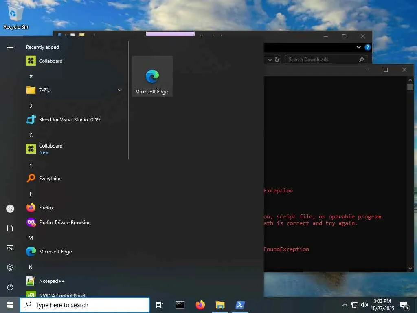Jump to letter E header
This screenshot has height=313, width=417.
[x=31, y=165]
